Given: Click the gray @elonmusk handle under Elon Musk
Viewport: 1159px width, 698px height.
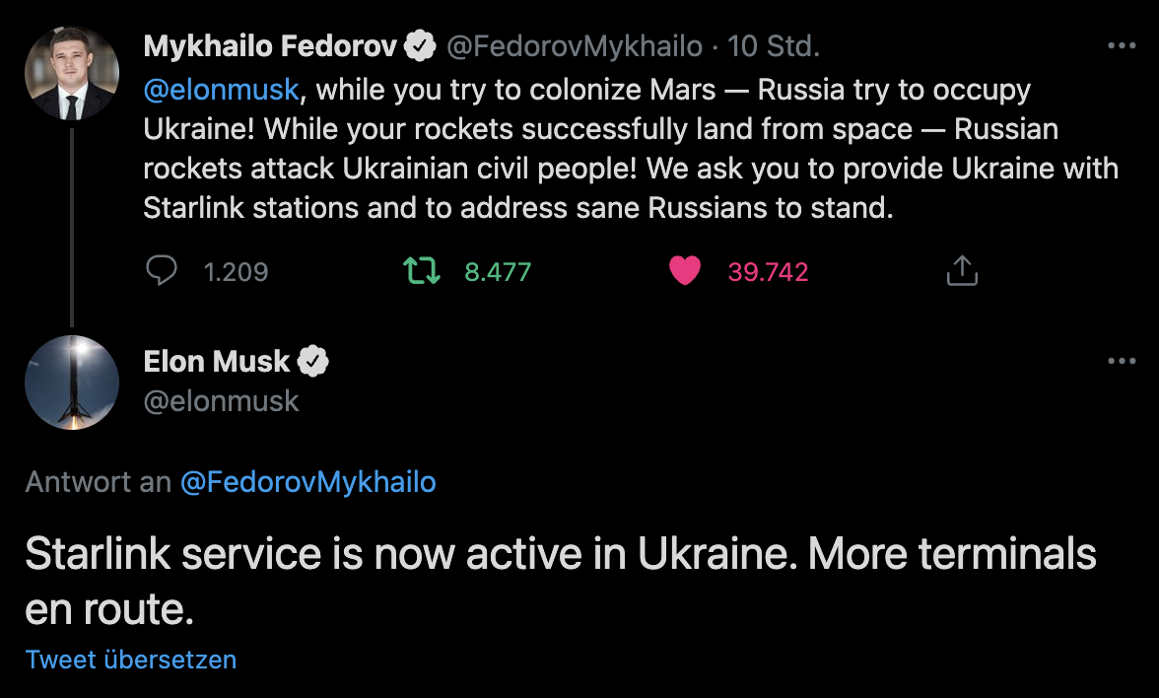Looking at the screenshot, I should click(221, 401).
